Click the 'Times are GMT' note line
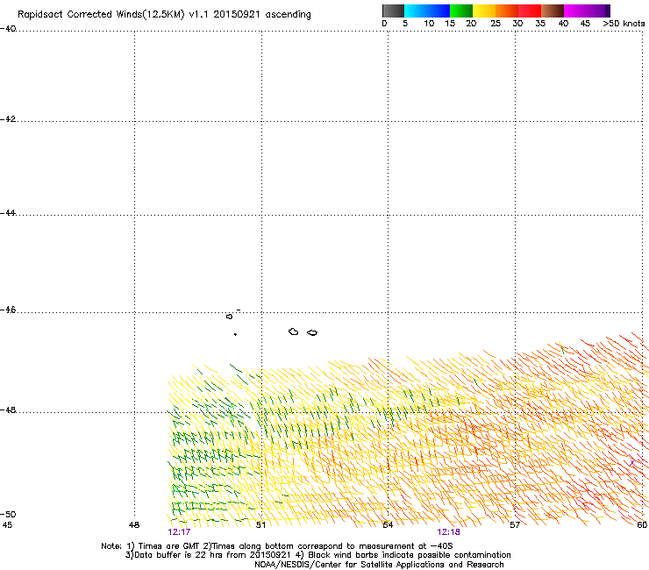The width and height of the screenshot is (649, 570). [277, 546]
